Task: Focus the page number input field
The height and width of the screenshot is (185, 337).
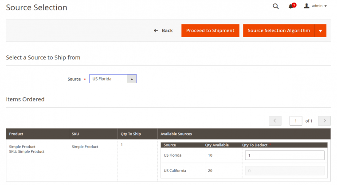Action: click(x=296, y=121)
